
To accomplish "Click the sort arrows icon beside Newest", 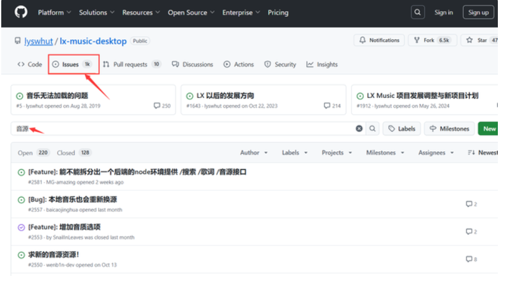I will point(471,153).
